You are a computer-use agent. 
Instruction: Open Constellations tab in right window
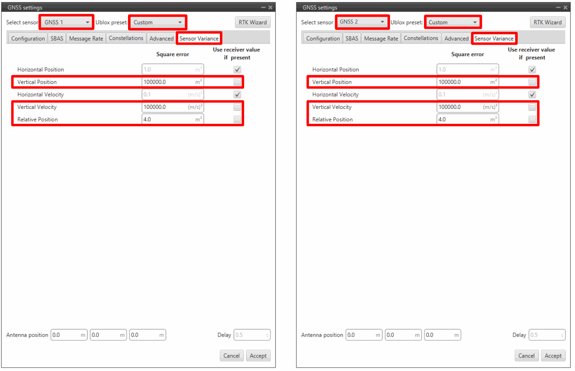tap(421, 38)
